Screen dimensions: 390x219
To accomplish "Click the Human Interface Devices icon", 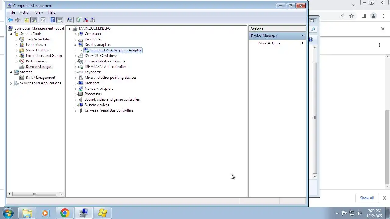I will [x=80, y=61].
